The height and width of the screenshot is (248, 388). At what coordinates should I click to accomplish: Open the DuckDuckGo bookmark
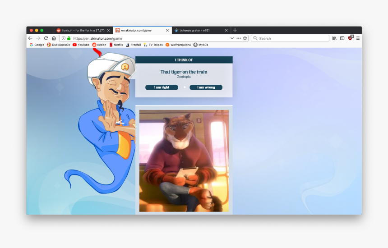58,45
